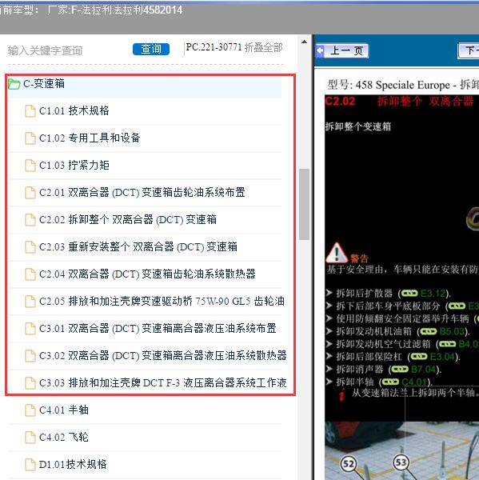479x480 pixels.
Task: Open C3.02 离合器液压油系统散热器 entry
Action: click(x=163, y=356)
